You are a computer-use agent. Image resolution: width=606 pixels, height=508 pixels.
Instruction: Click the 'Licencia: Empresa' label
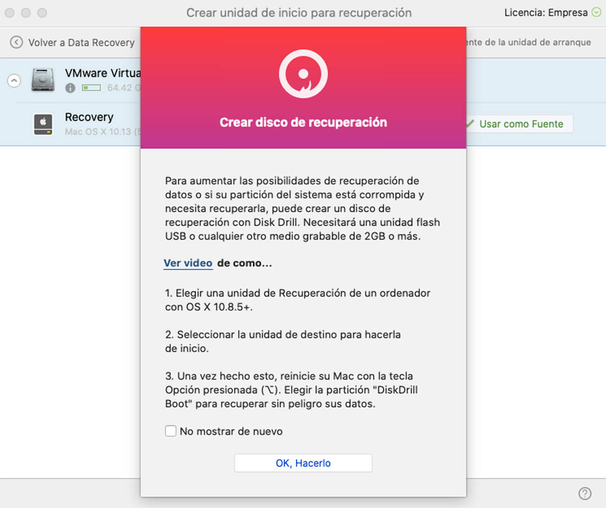tap(546, 13)
